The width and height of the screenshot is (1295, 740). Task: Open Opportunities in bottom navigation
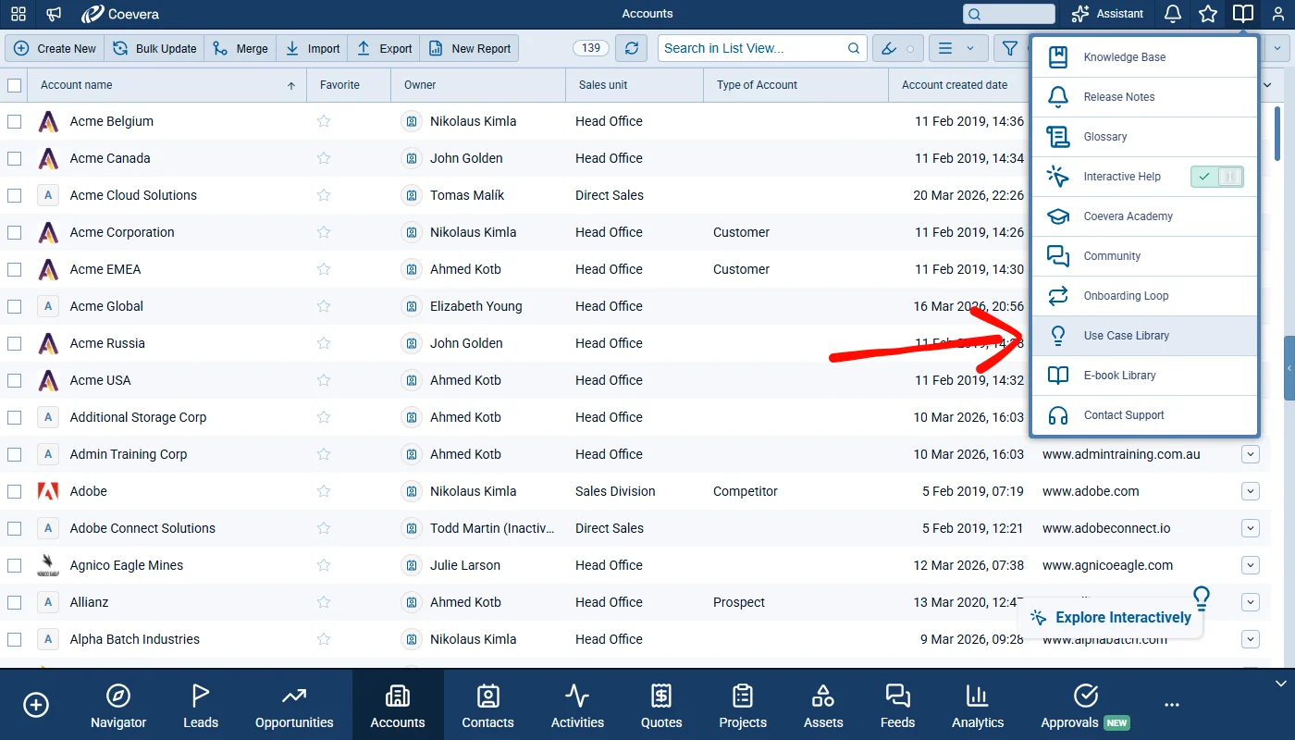[x=294, y=705]
